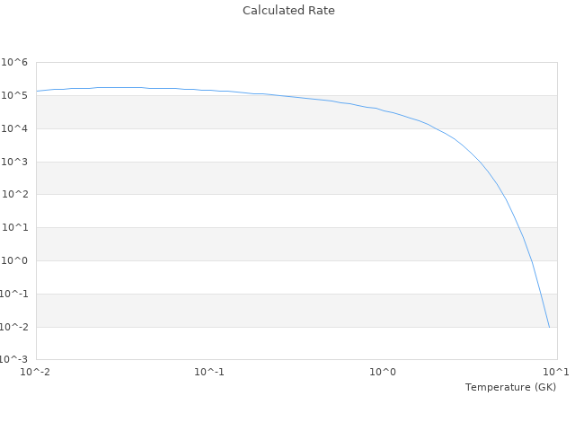The image size is (575, 431).
Task: Click the curve's lowest endpoint at bottom right
Action: [549, 327]
